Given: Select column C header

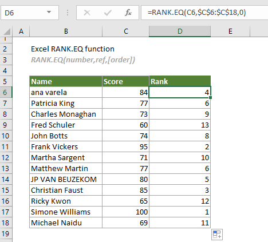Looking at the screenshot, I should coord(126,31).
